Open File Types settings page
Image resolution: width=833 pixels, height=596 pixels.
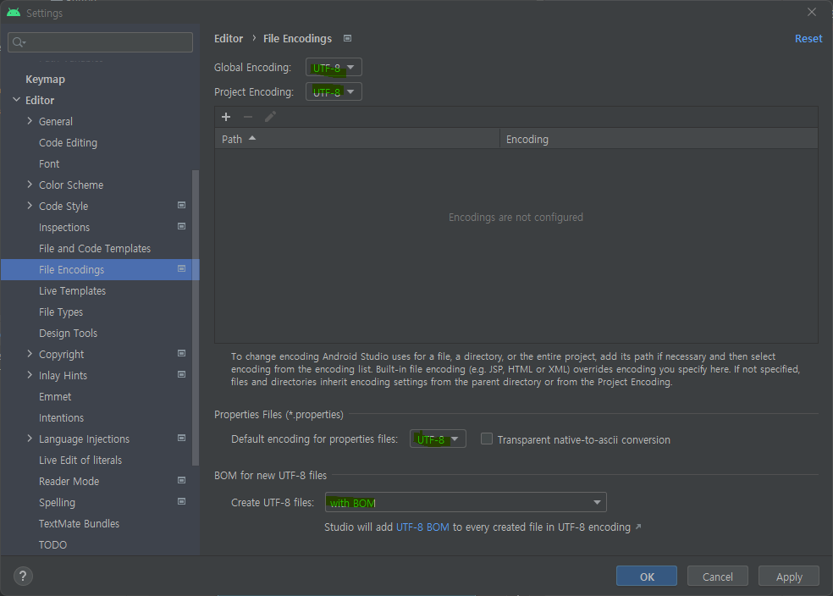click(x=61, y=312)
